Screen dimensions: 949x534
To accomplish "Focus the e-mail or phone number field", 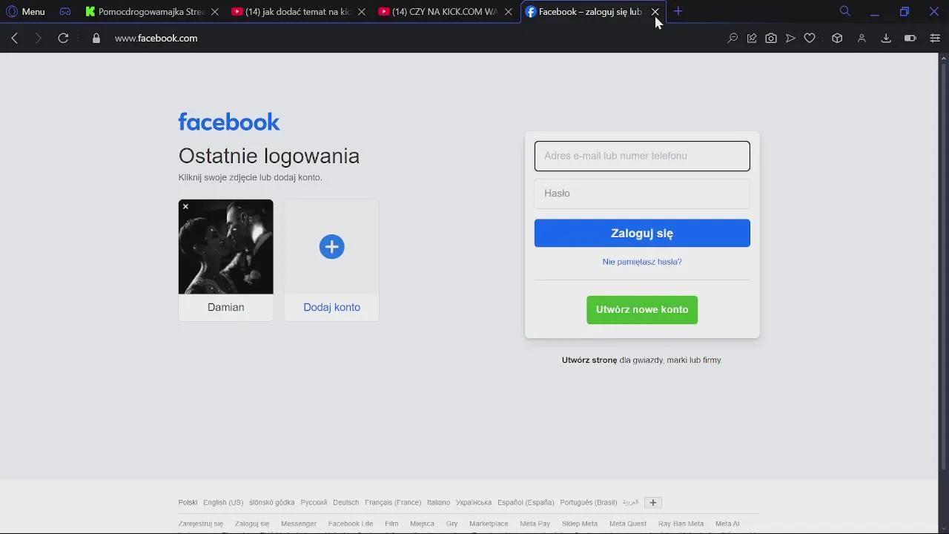I will tap(642, 156).
